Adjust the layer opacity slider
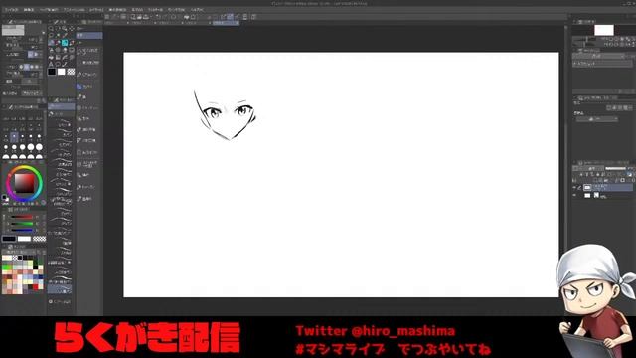This screenshot has height=358, width=636. click(x=616, y=168)
